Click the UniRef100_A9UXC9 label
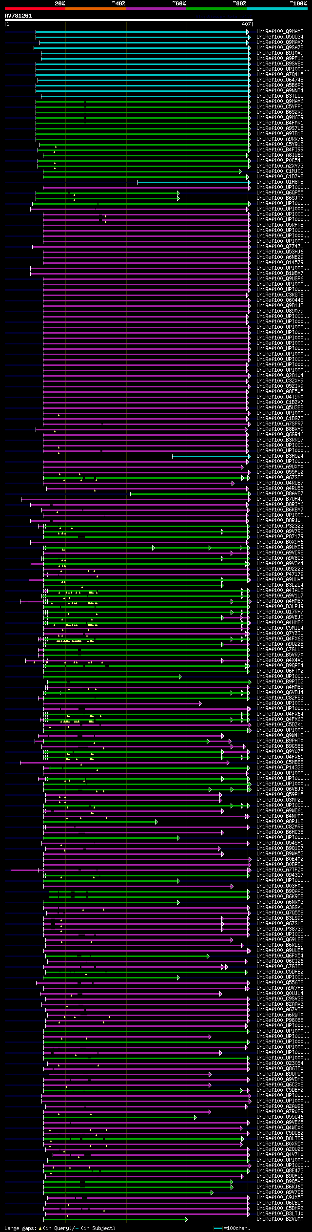The width and height of the screenshot is (312, 1232). click(280, 548)
